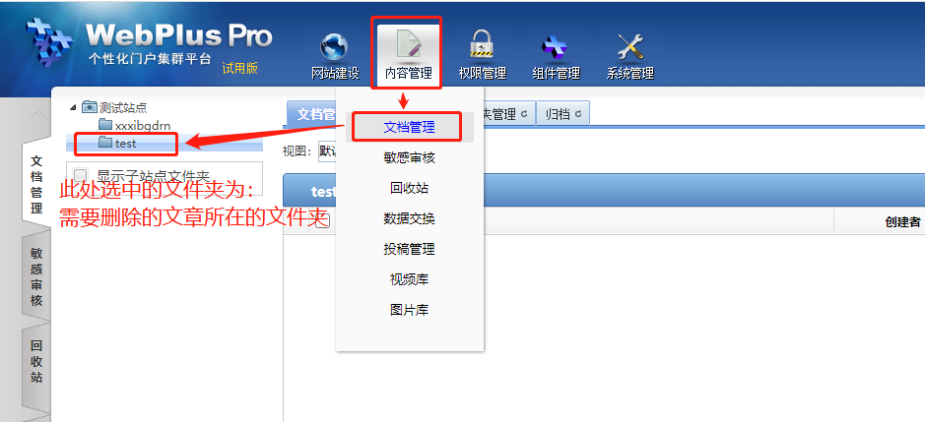Click 图片库 in the menu
Image resolution: width=925 pixels, height=422 pixels.
point(410,310)
